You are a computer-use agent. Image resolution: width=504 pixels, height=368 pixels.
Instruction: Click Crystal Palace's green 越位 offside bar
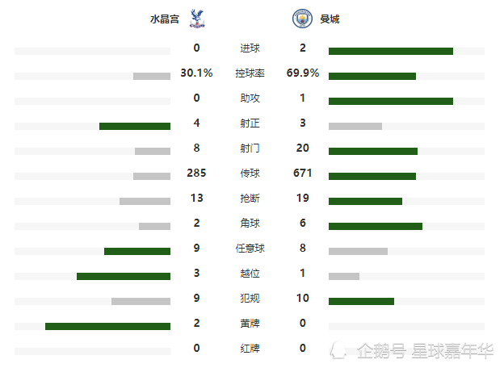pyautogui.click(x=124, y=276)
